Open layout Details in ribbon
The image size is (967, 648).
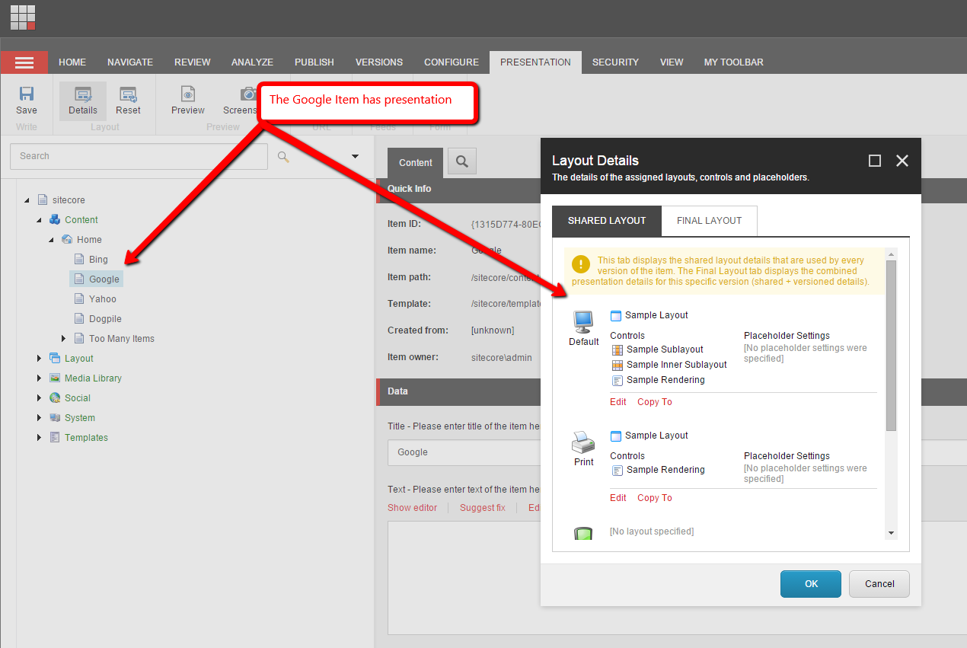tap(82, 94)
